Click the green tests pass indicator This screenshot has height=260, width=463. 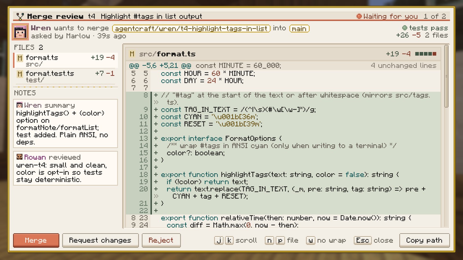[405, 28]
